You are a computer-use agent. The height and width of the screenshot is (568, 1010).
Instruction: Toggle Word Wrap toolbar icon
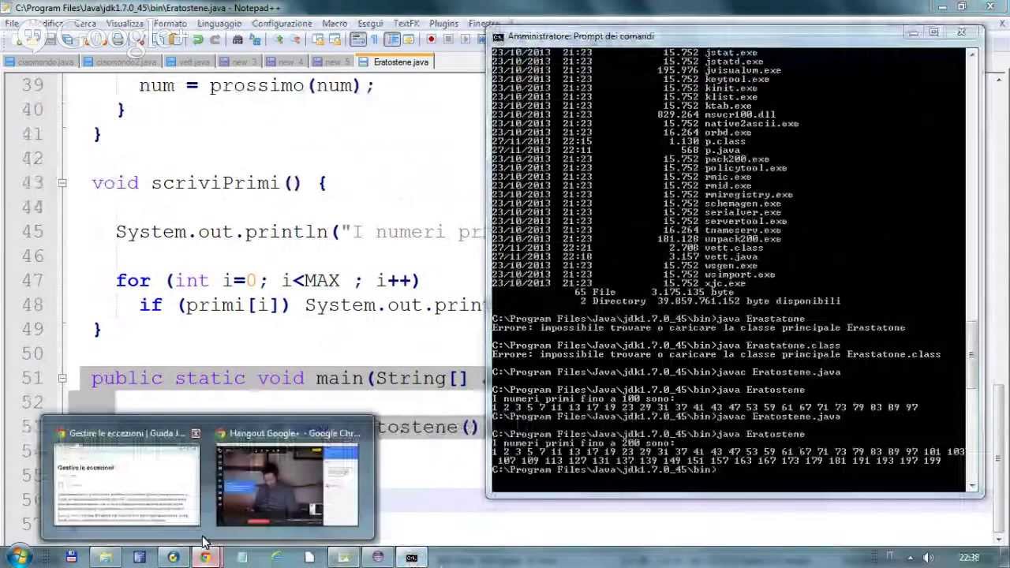[x=357, y=39]
